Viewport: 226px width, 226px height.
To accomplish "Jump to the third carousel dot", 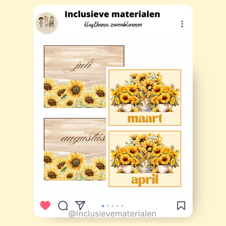I will point(112,206).
